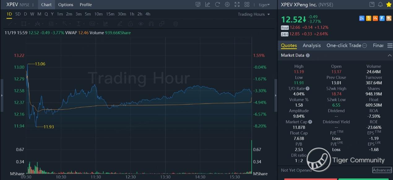The width and height of the screenshot is (393, 180).
Task: Open the Trading Hours dropdown
Action: (254, 14)
